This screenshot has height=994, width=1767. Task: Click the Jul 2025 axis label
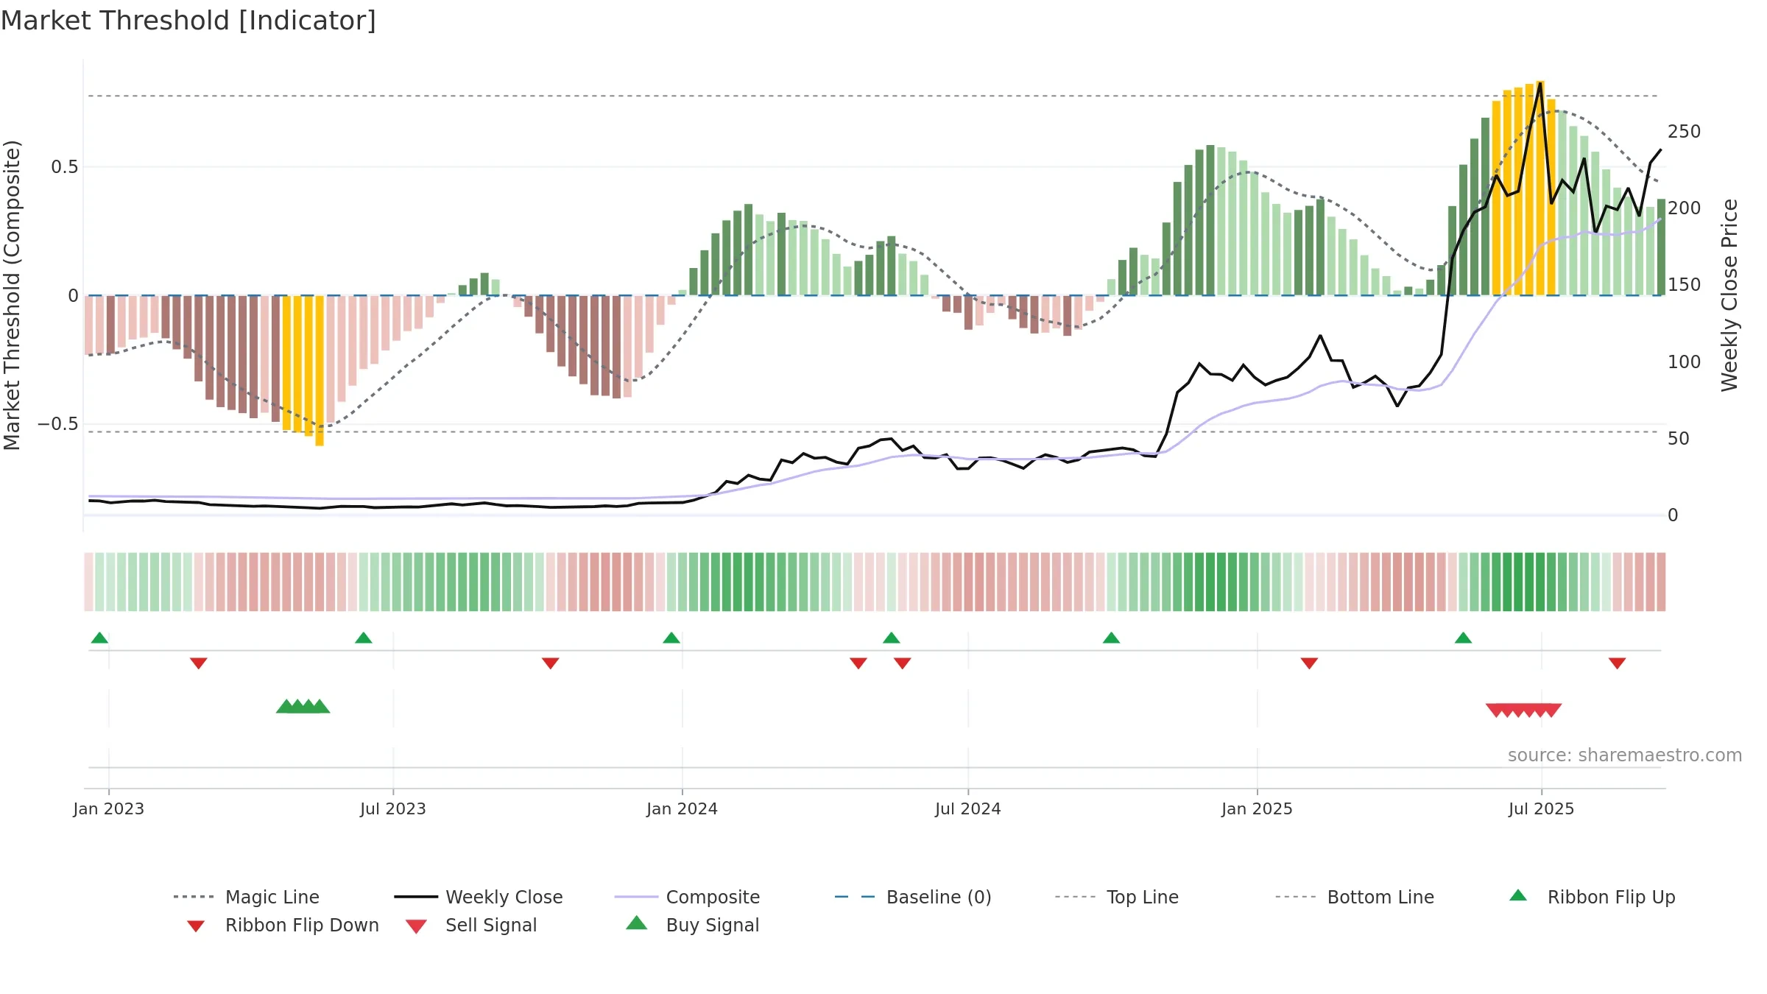coord(1541,808)
